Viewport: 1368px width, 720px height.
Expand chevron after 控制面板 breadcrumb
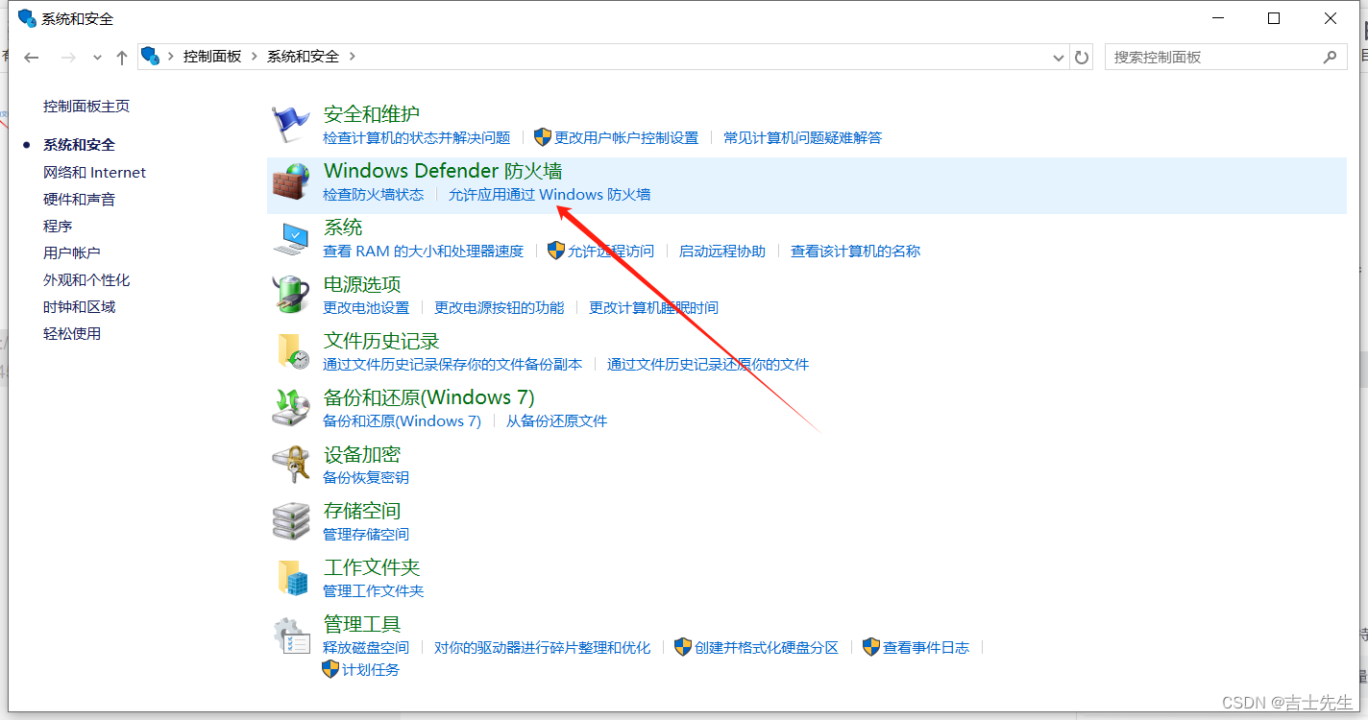(x=255, y=57)
